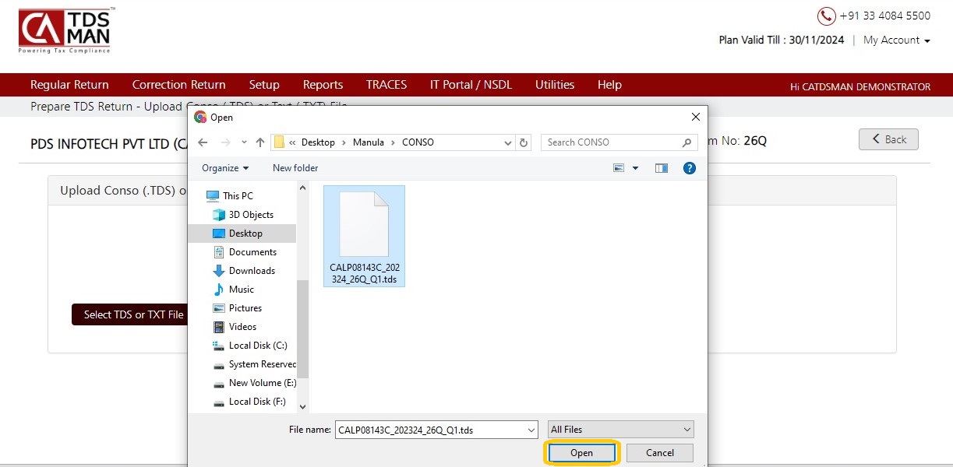Click the CA TDSMAN logo
Screen dimensions: 953x467
[x=67, y=30]
